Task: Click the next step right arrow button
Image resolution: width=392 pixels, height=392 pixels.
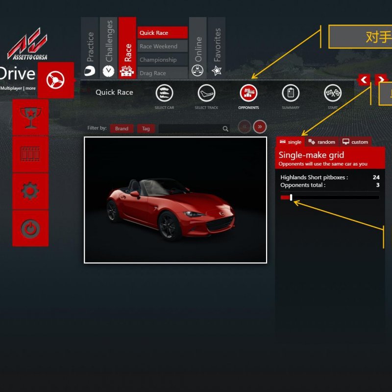Action: (x=381, y=80)
